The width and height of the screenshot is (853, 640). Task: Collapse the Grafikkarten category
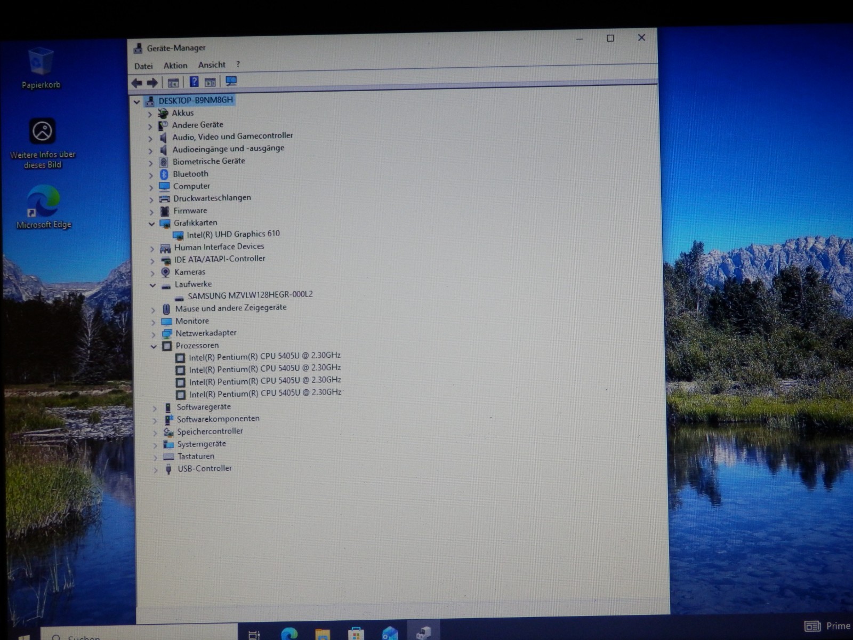click(151, 224)
